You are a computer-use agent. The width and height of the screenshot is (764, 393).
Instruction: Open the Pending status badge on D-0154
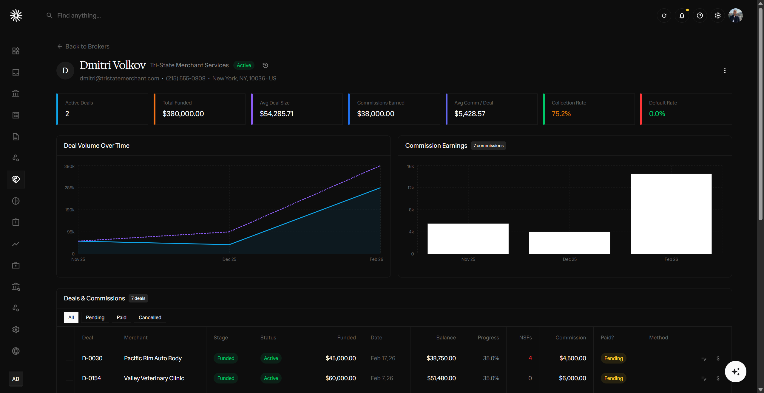tap(613, 378)
